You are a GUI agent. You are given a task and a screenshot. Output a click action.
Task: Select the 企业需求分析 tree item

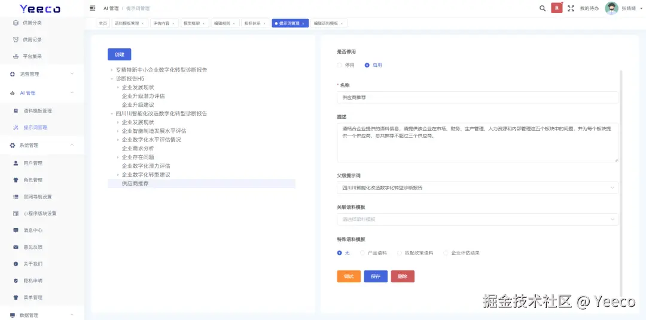pos(138,149)
